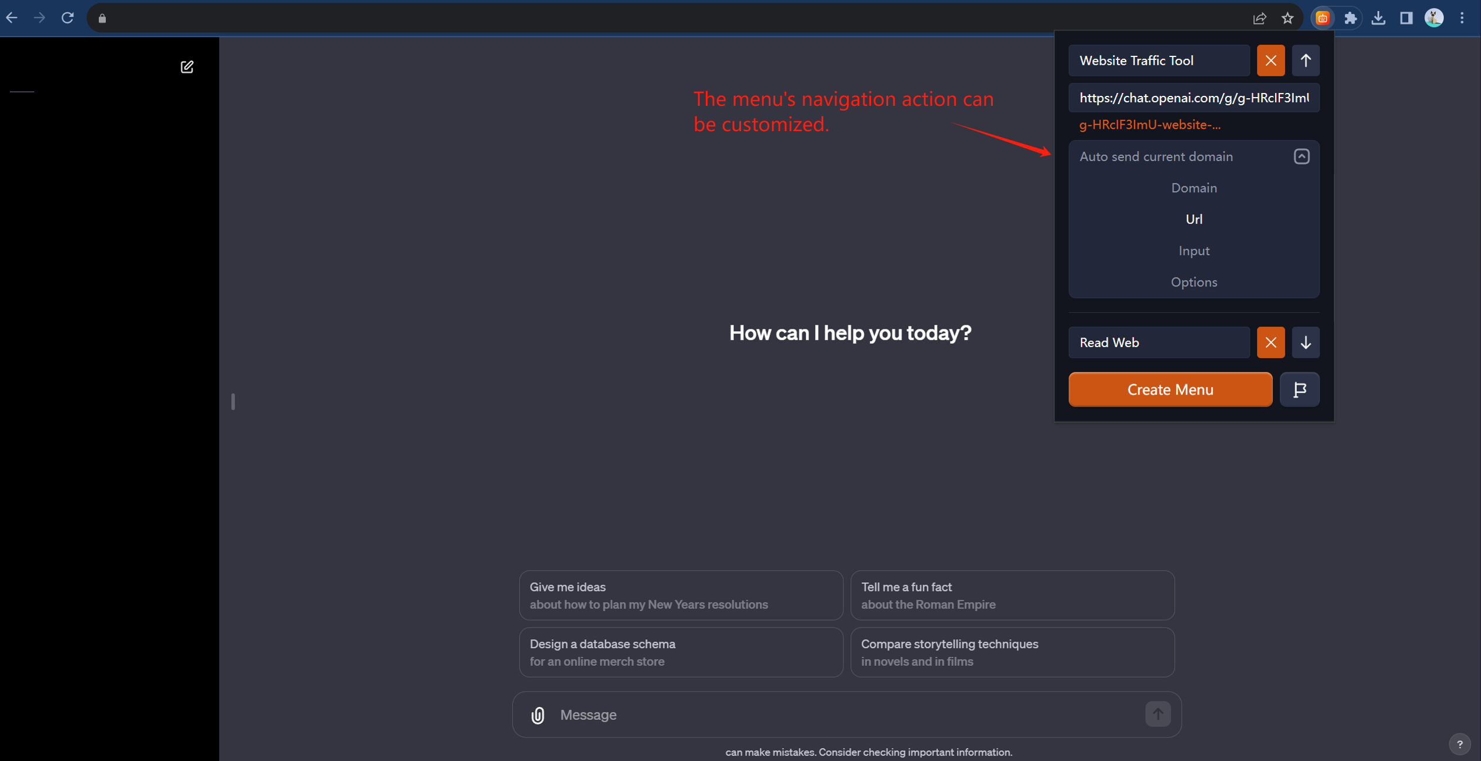Click the sidebar collapse handle
This screenshot has height=761, width=1481.
coord(233,402)
